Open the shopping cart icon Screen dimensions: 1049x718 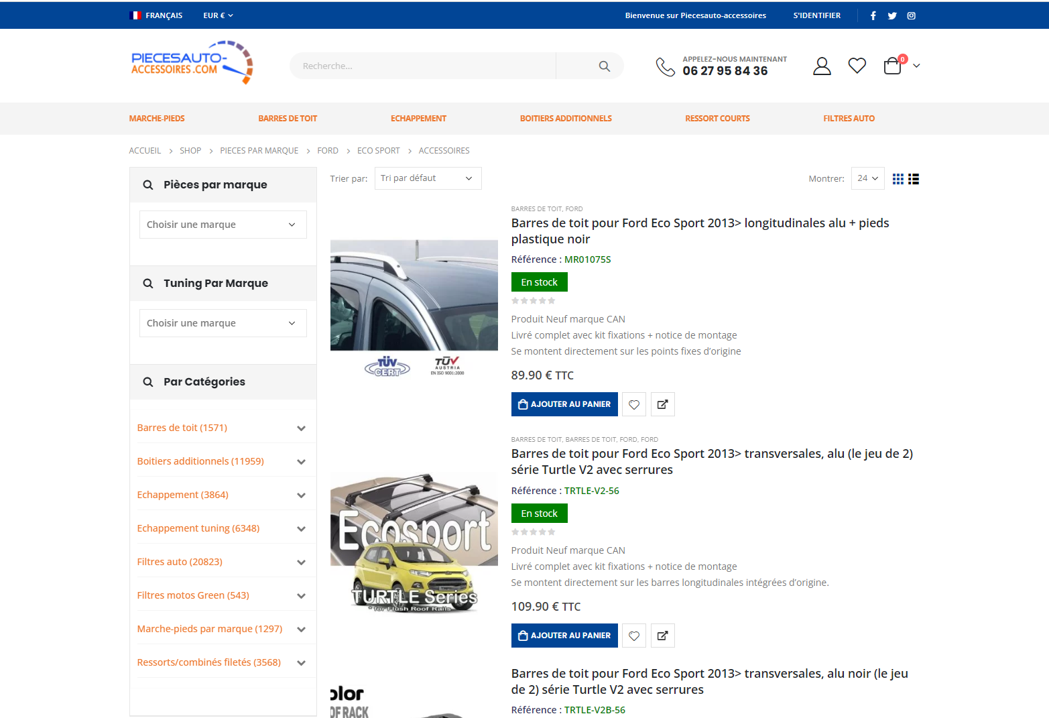tap(893, 66)
